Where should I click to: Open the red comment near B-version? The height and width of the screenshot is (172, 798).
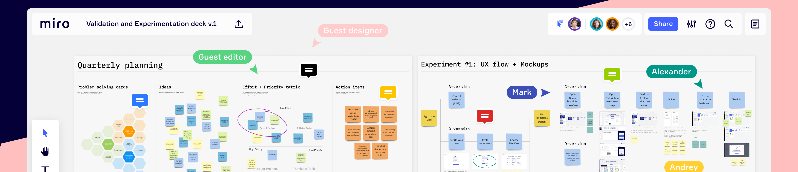[x=484, y=116]
